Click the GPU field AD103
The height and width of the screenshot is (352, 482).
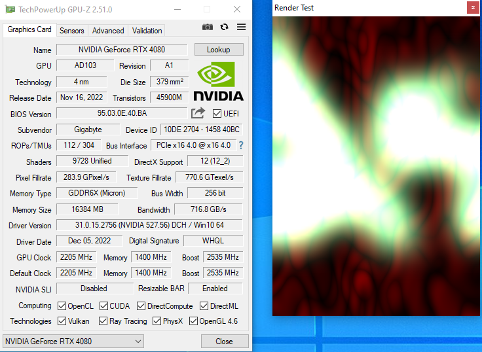pyautogui.click(x=85, y=65)
